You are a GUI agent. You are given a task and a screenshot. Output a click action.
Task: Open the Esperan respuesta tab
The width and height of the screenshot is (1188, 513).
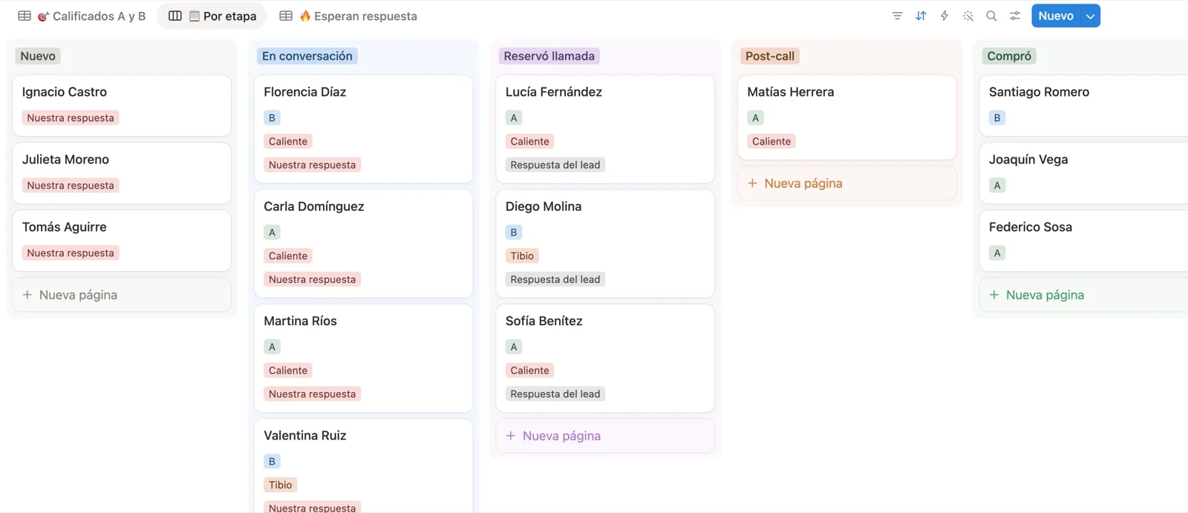coord(348,16)
